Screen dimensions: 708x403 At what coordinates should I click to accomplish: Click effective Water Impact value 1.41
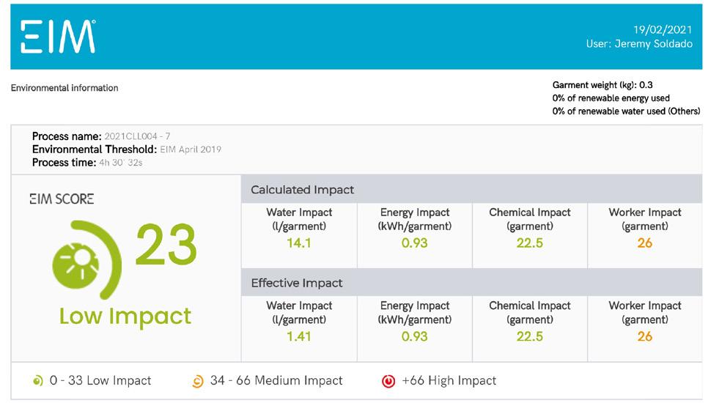point(298,336)
